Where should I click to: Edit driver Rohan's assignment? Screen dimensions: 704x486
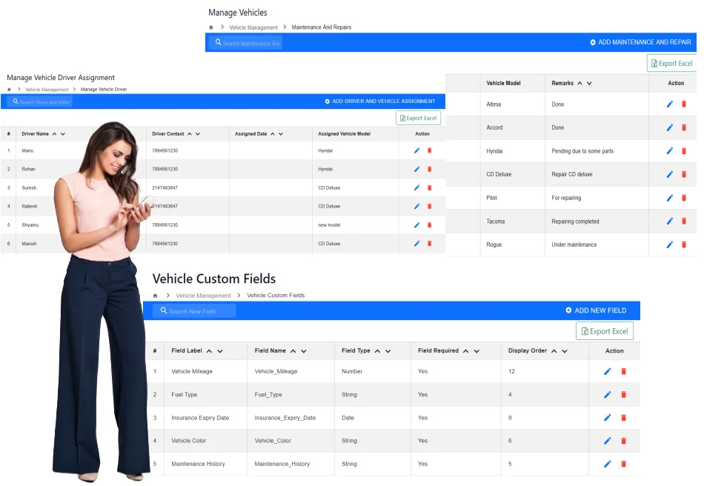(416, 169)
